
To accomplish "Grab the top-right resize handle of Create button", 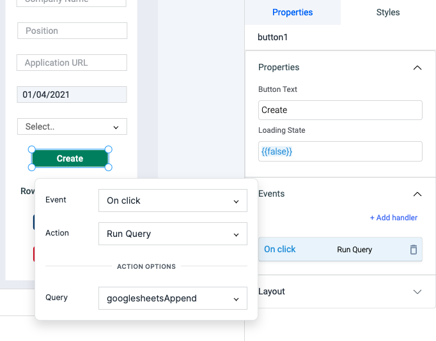I will pos(108,149).
